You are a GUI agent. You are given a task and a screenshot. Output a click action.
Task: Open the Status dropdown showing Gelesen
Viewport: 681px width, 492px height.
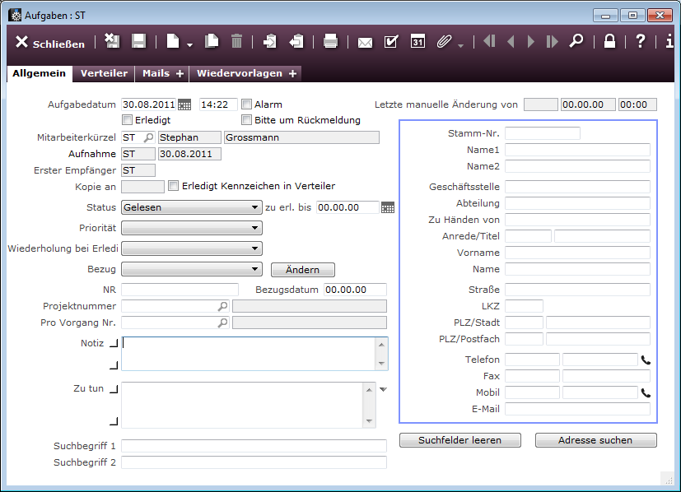191,207
